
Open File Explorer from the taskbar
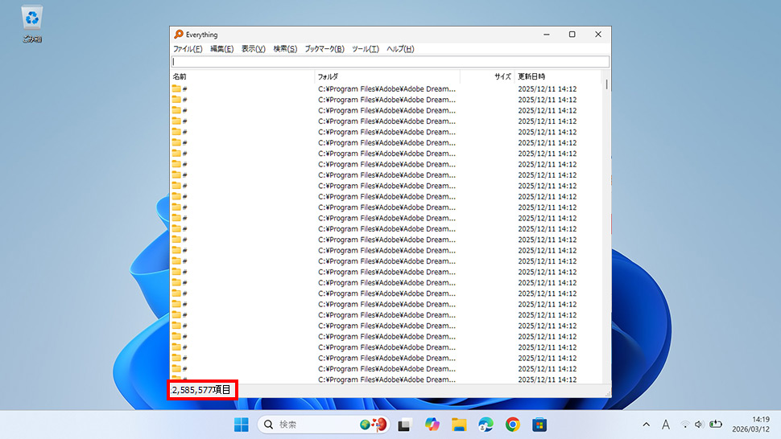[x=459, y=424]
